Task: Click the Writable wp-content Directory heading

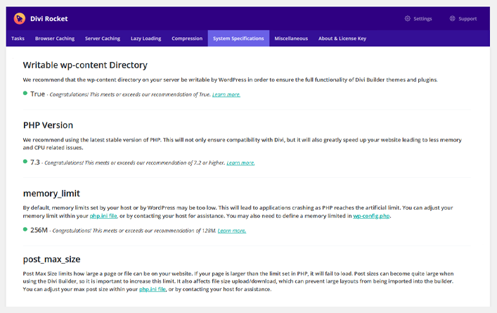Action: pos(85,65)
